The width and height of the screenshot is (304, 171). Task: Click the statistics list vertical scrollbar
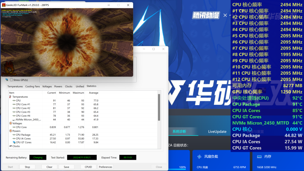tap(159, 108)
